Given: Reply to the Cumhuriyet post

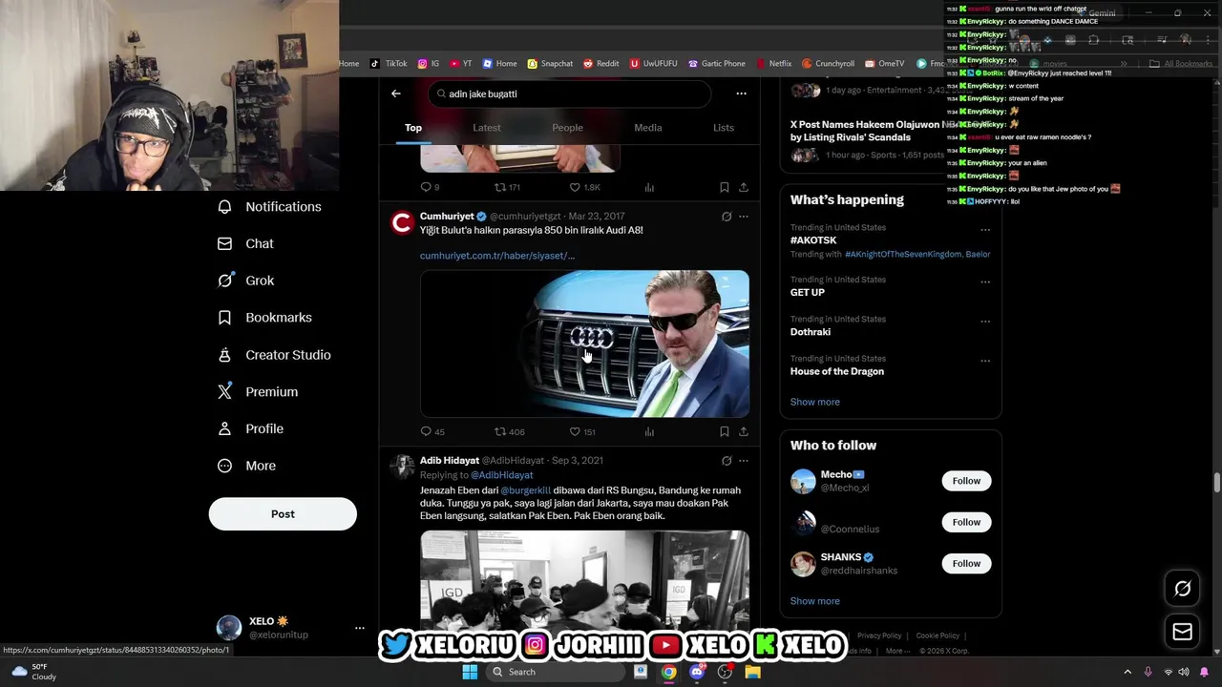Looking at the screenshot, I should click(x=432, y=432).
